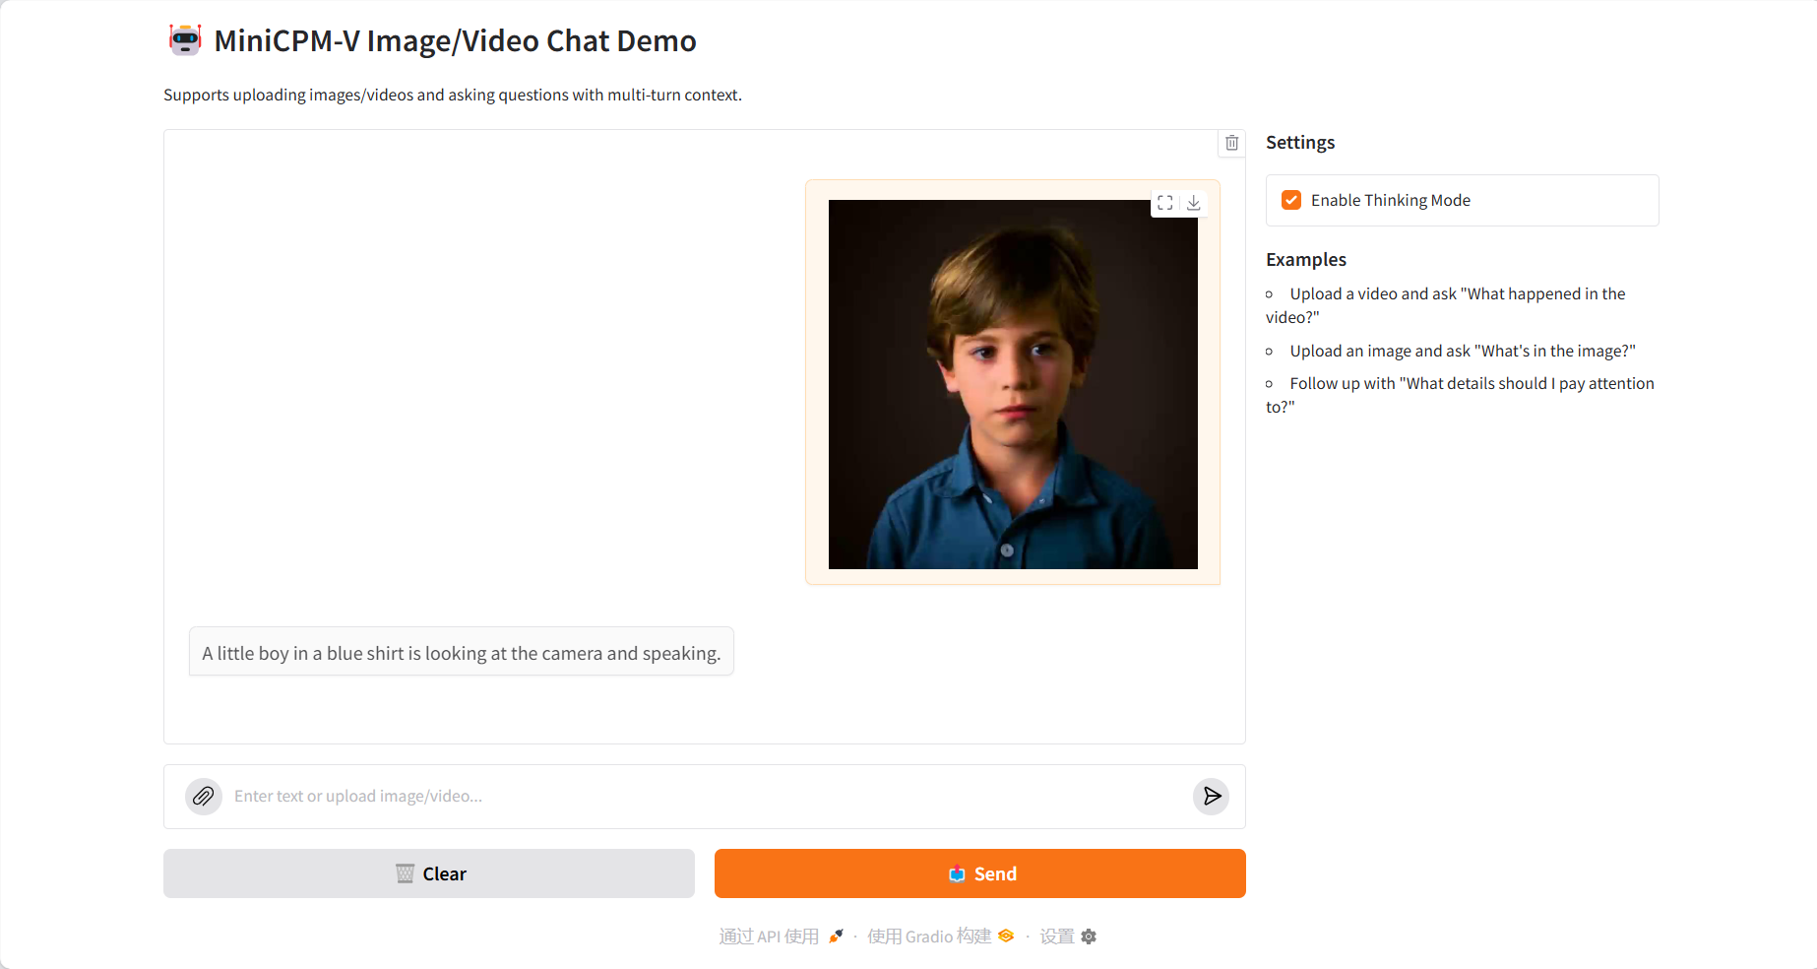The width and height of the screenshot is (1817, 969).
Task: Click the MiniCPM-V Image/Video Chat Demo title
Action: [x=455, y=41]
